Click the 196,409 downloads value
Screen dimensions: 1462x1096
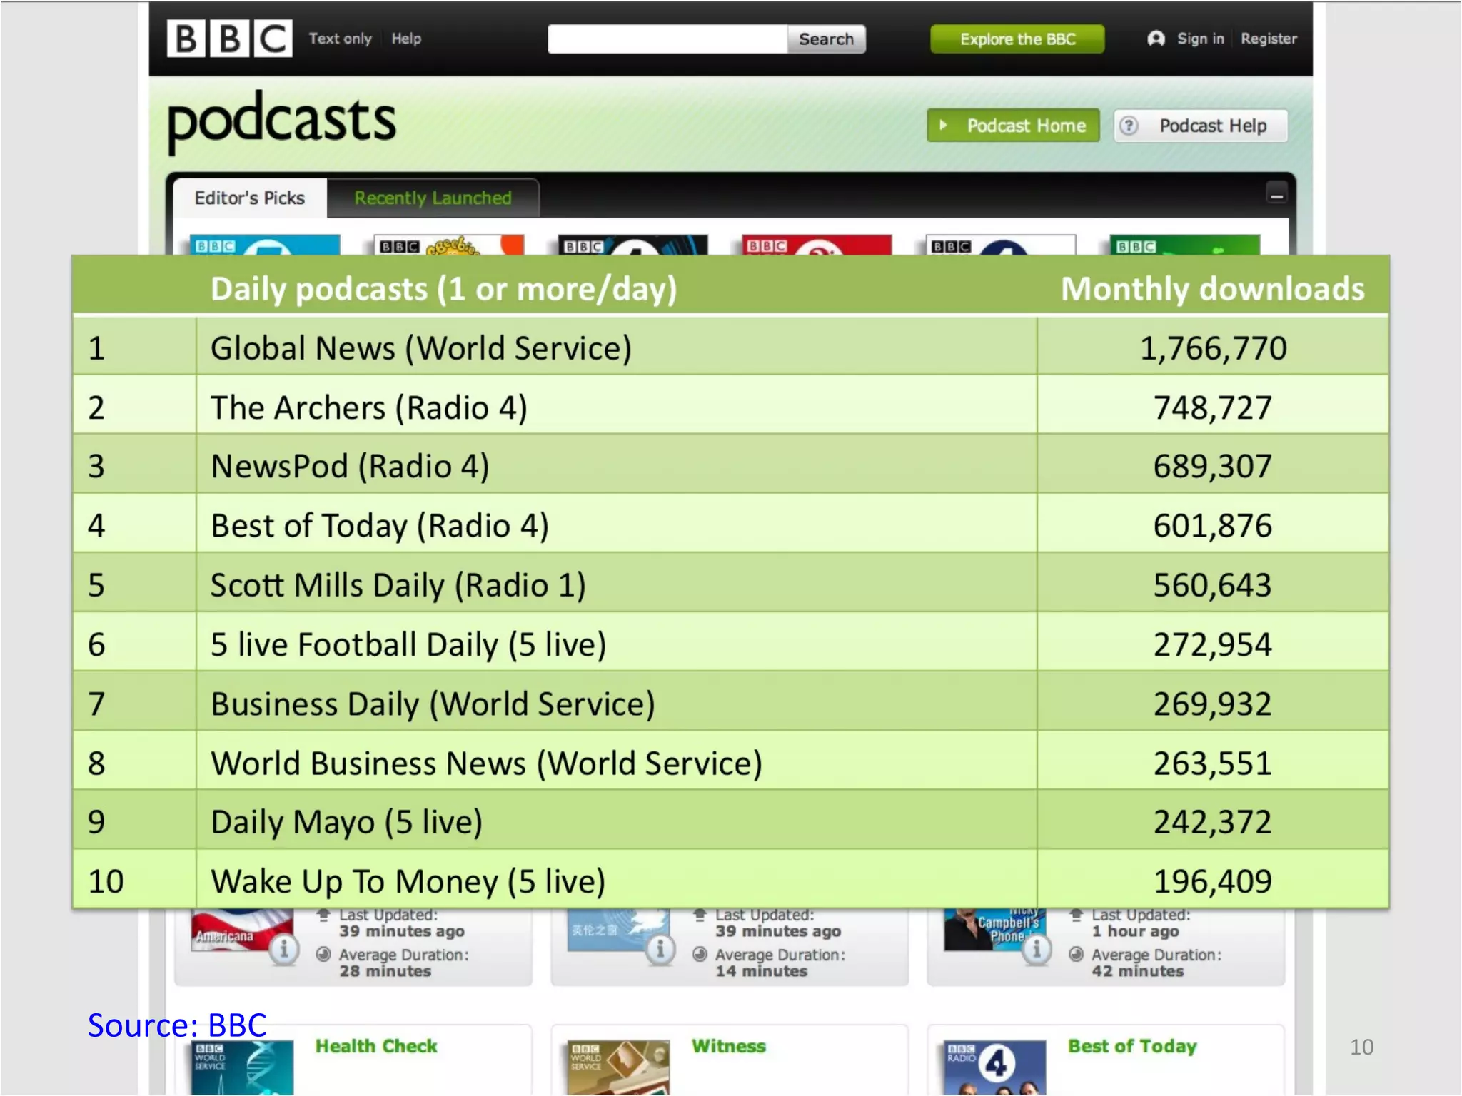(x=1213, y=881)
